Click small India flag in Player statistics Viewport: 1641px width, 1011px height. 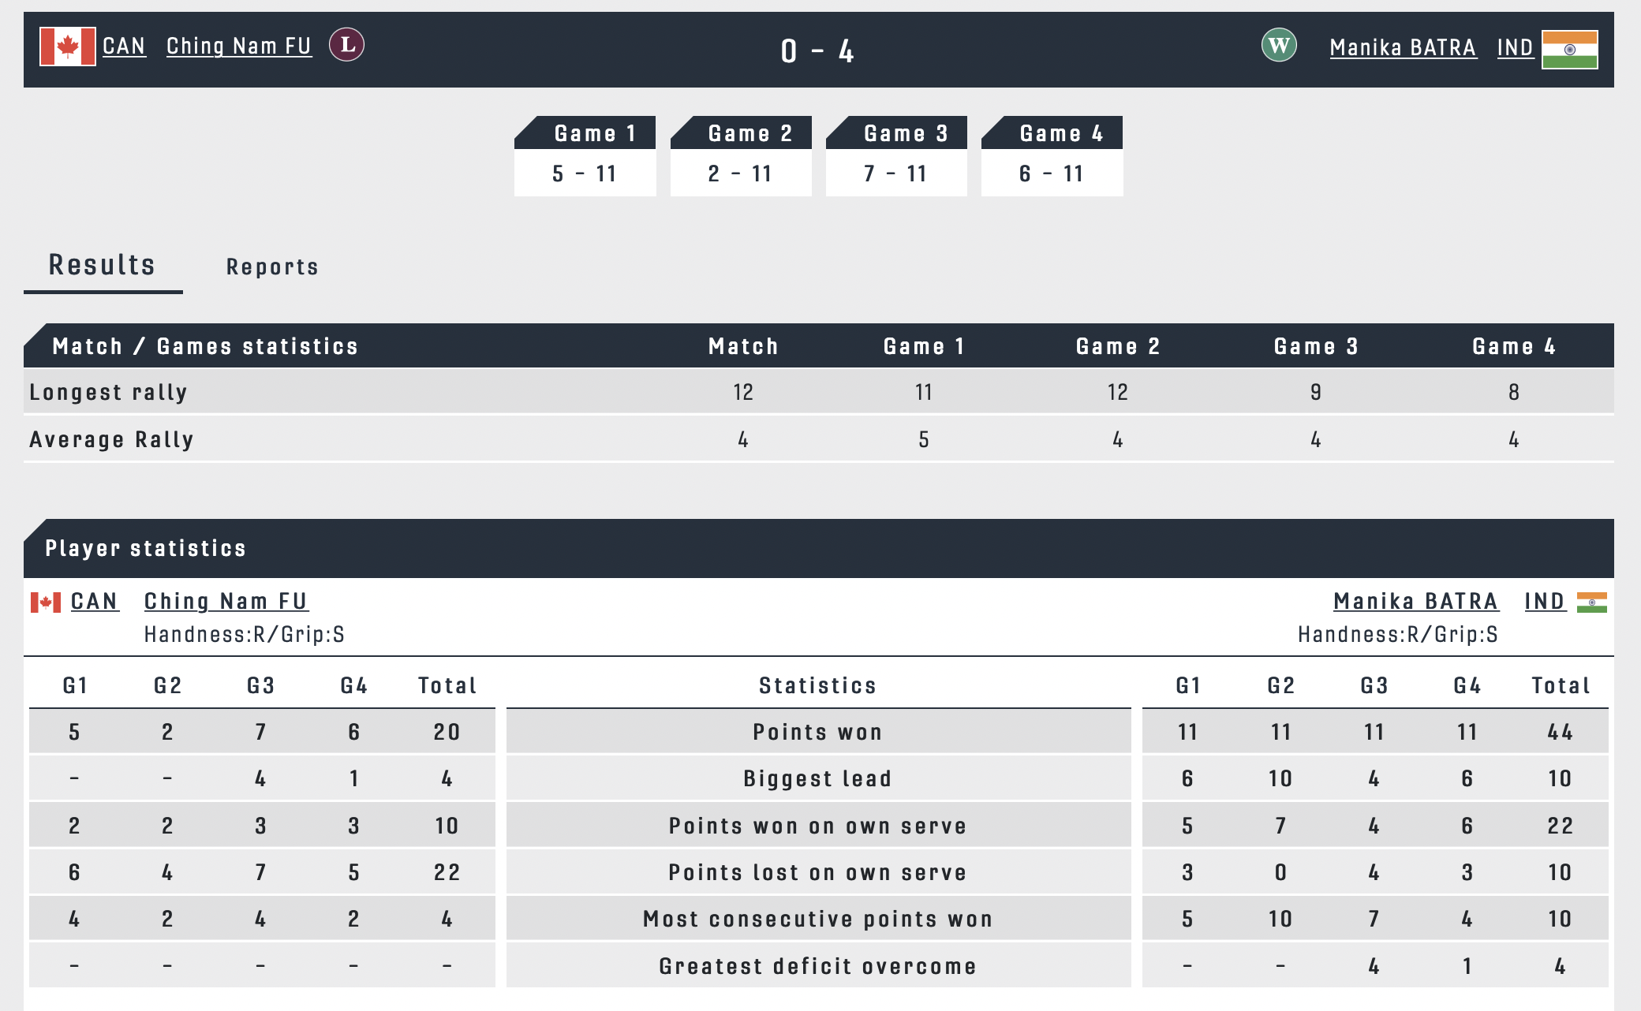point(1591,602)
